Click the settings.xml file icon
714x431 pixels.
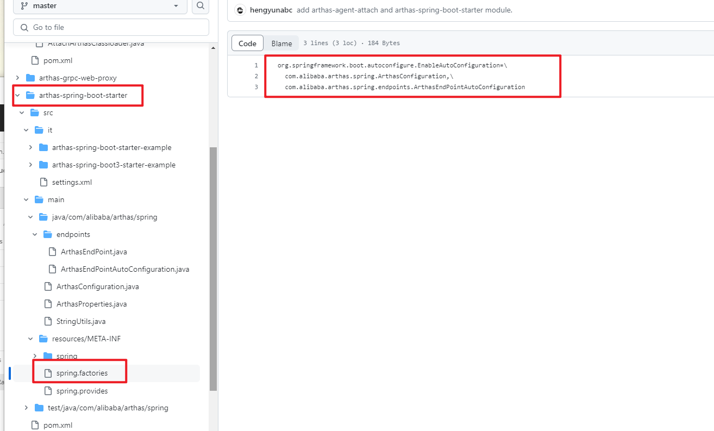43,182
